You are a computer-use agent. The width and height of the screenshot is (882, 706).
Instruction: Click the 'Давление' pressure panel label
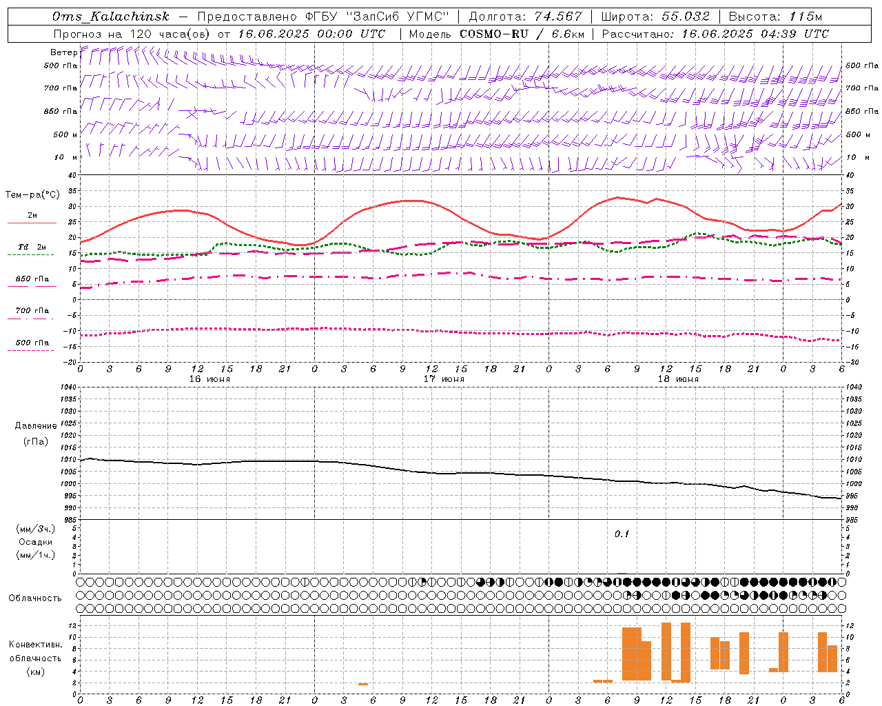[36, 426]
